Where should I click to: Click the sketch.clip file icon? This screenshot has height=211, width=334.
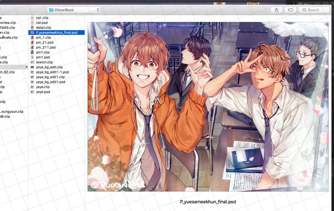point(32,62)
